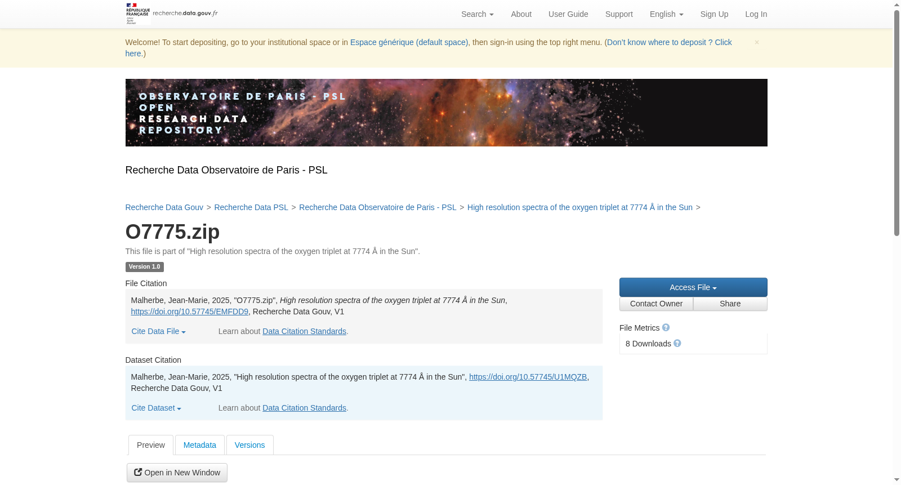Click the scrollbar up arrow

click(897, 5)
